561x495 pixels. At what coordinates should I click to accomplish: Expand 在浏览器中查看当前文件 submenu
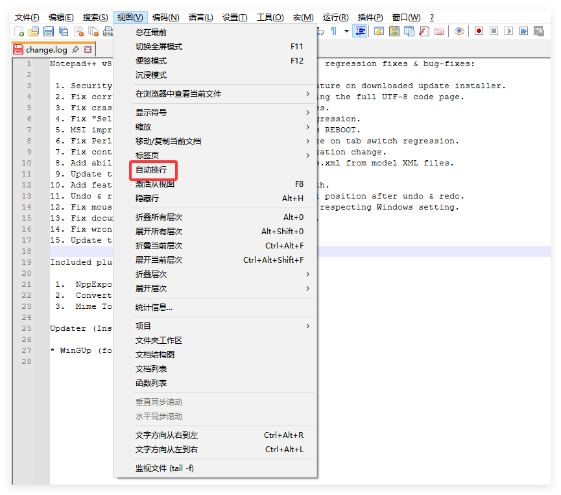point(215,94)
